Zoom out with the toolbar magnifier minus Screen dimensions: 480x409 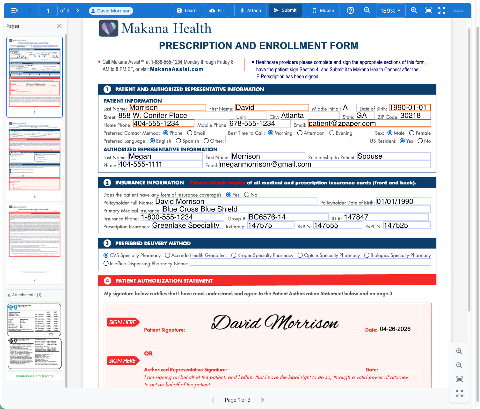[367, 11]
